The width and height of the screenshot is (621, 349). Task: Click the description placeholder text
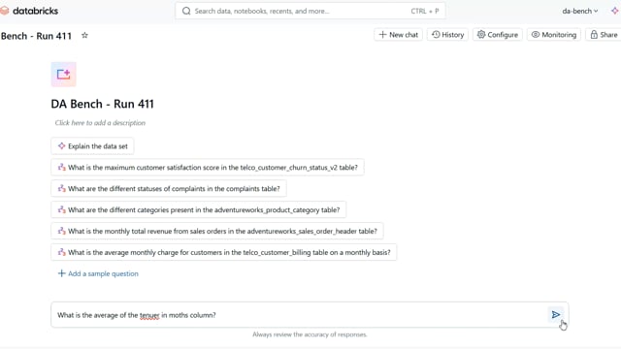(100, 123)
